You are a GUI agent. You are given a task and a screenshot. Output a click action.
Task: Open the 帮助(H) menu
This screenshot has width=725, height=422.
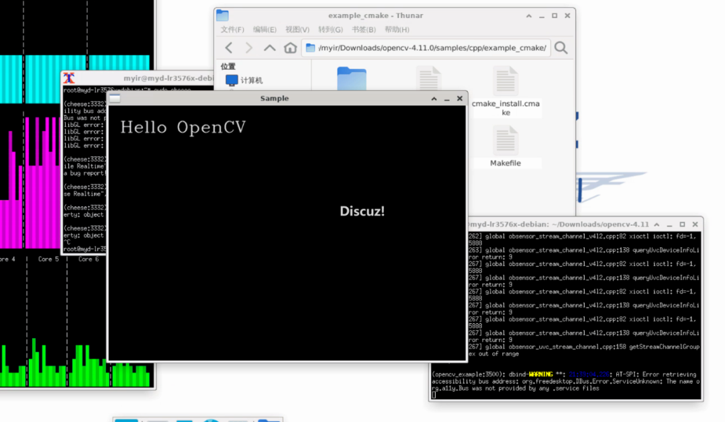coord(397,30)
